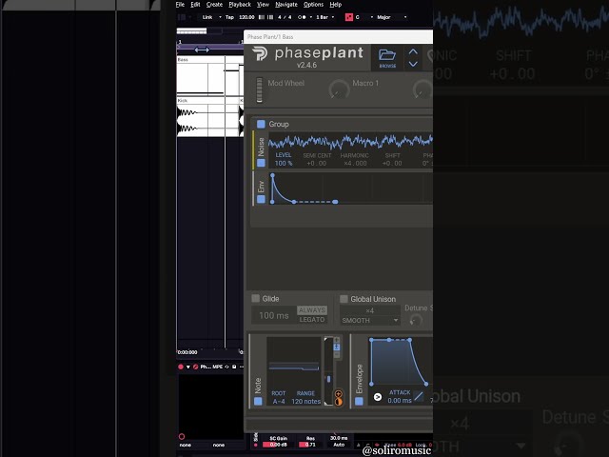
Task: Open the Playback menu
Action: point(240,4)
